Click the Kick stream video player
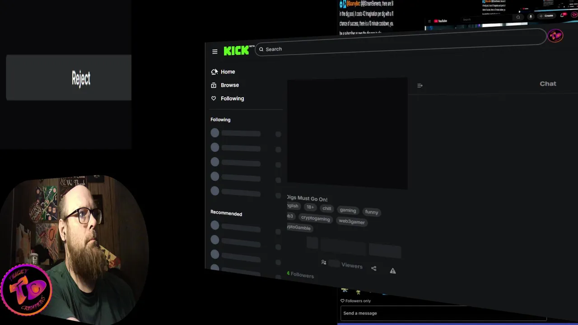578x325 pixels. click(x=347, y=134)
